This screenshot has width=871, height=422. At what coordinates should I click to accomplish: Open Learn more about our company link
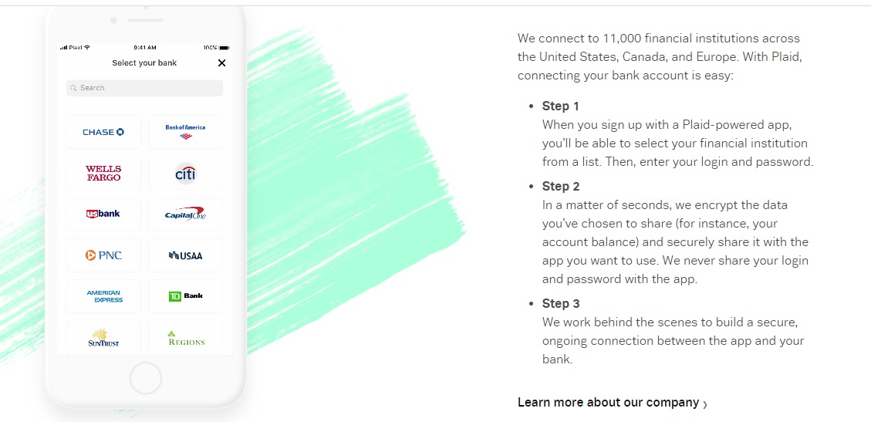point(608,402)
